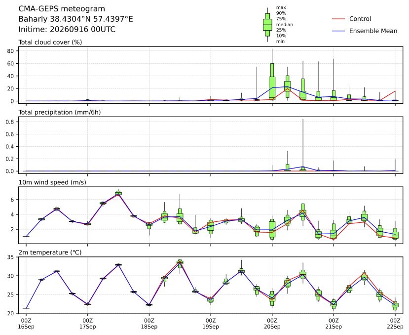This screenshot has height=335, width=409.
Task: Click the blue Ensemble Mean legend line
Action: pos(338,31)
